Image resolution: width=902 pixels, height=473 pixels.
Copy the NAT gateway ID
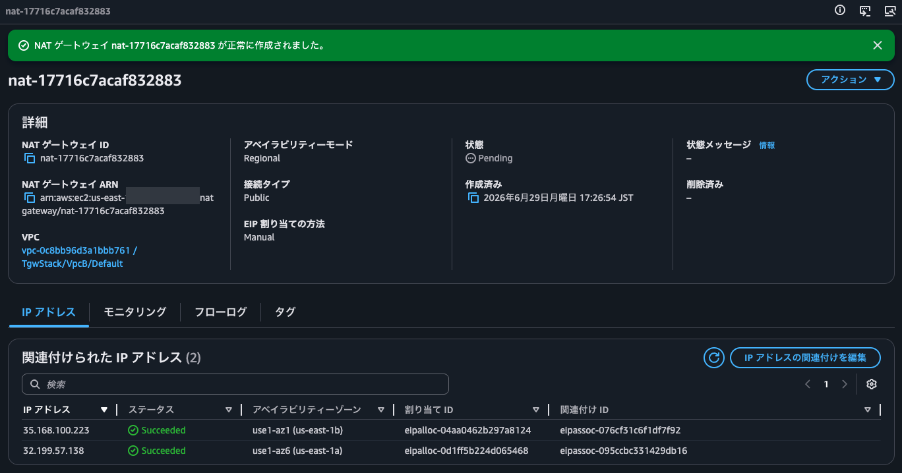tap(30, 158)
